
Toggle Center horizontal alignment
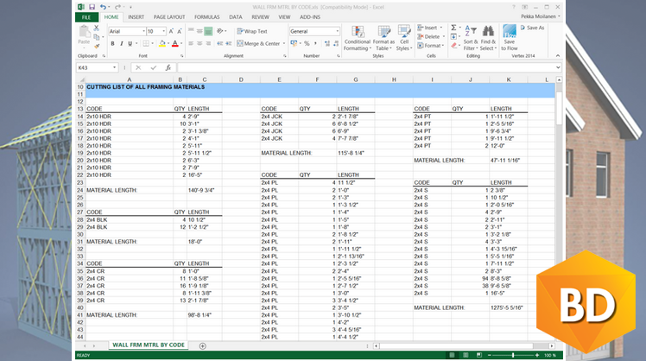(199, 43)
